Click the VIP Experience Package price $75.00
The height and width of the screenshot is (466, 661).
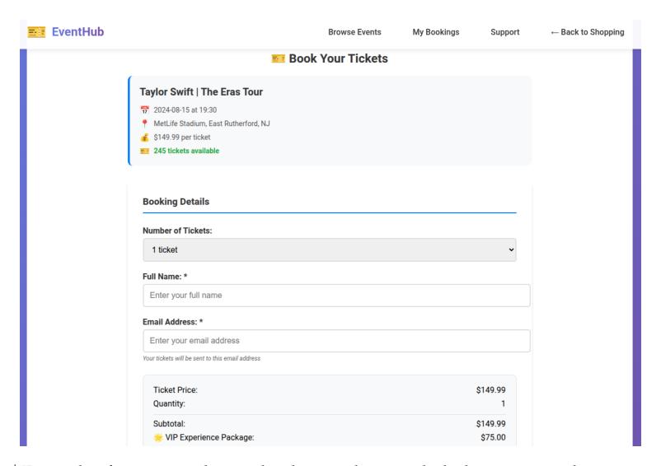493,437
